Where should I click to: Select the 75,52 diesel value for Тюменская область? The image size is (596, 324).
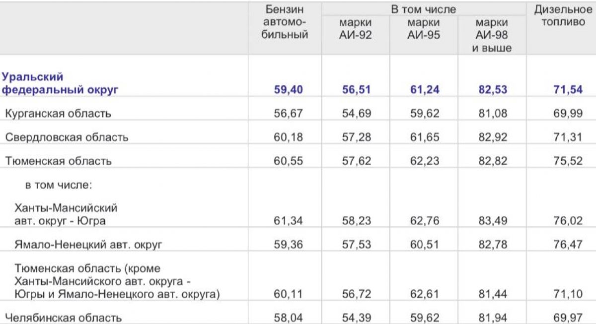[568, 161]
